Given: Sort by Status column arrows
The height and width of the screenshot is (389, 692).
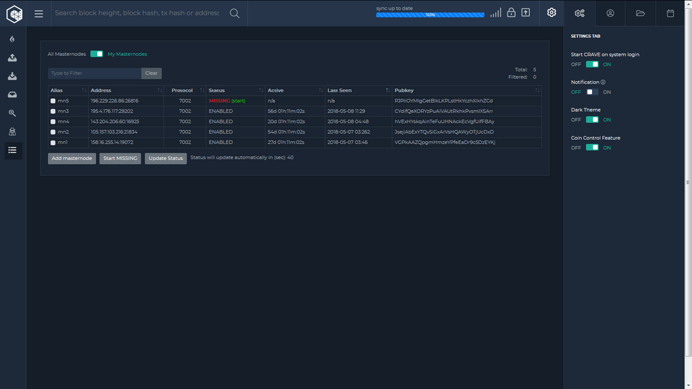Looking at the screenshot, I should [x=261, y=90].
